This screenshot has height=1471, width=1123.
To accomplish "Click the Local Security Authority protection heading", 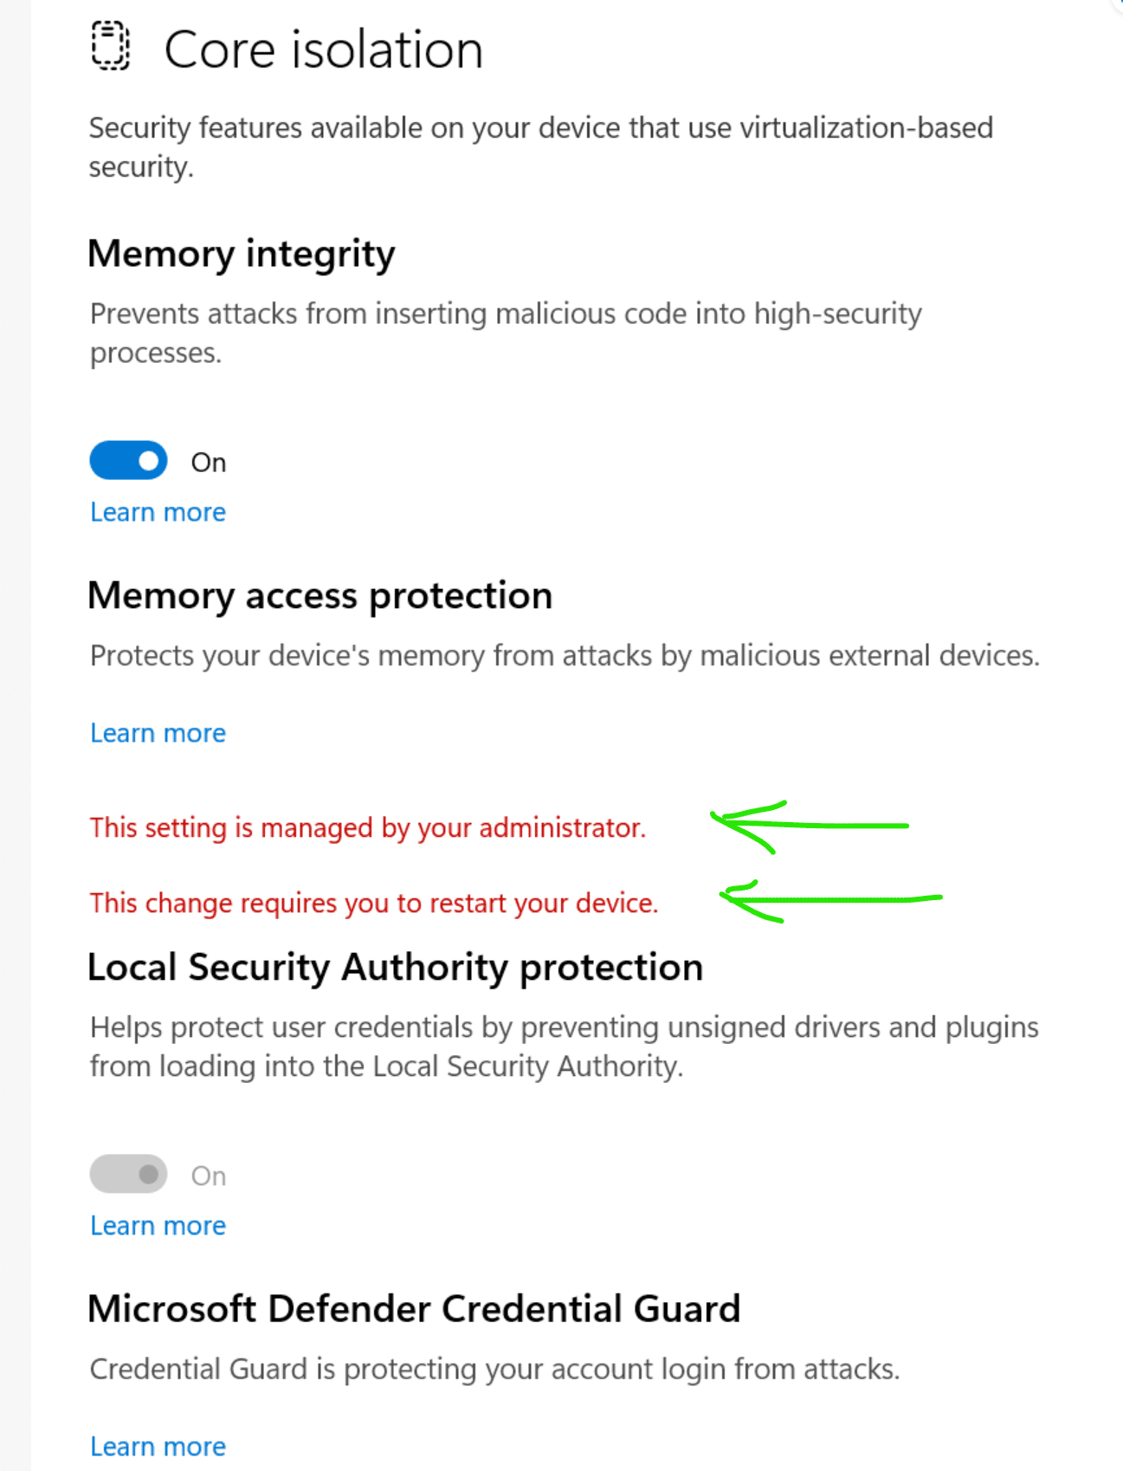I will pos(396,968).
